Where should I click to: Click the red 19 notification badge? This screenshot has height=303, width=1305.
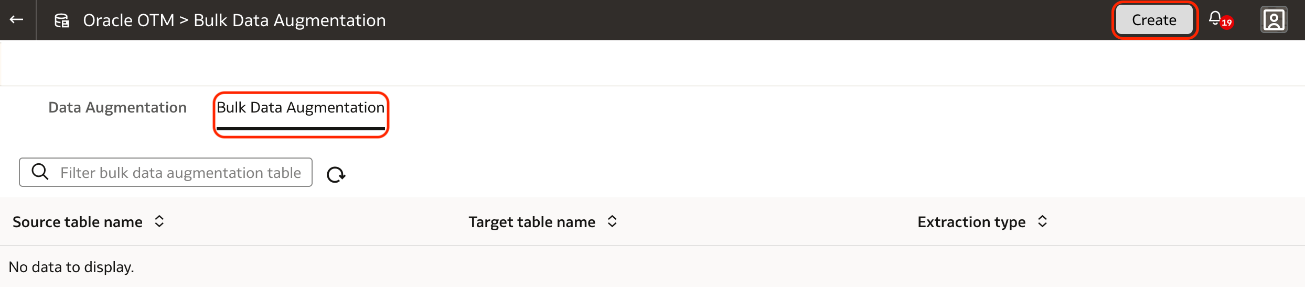coord(1226,23)
